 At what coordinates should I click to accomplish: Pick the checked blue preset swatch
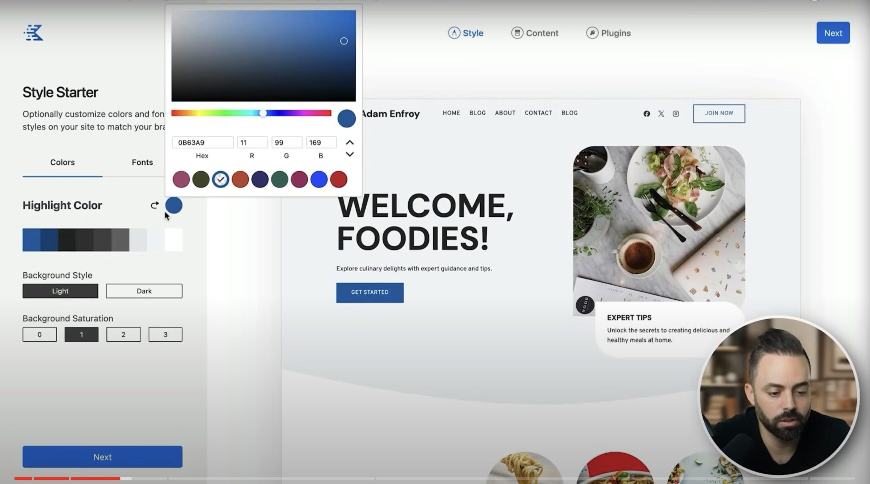221,179
